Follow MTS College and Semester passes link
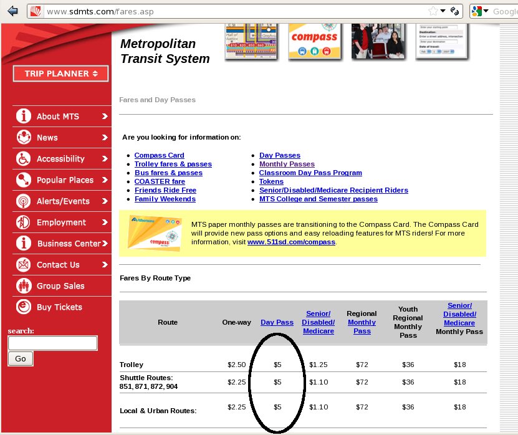Viewport: 518px width, 435px height. coord(319,199)
